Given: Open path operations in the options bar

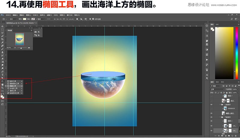Looking at the screenshot, I should point(77,19).
